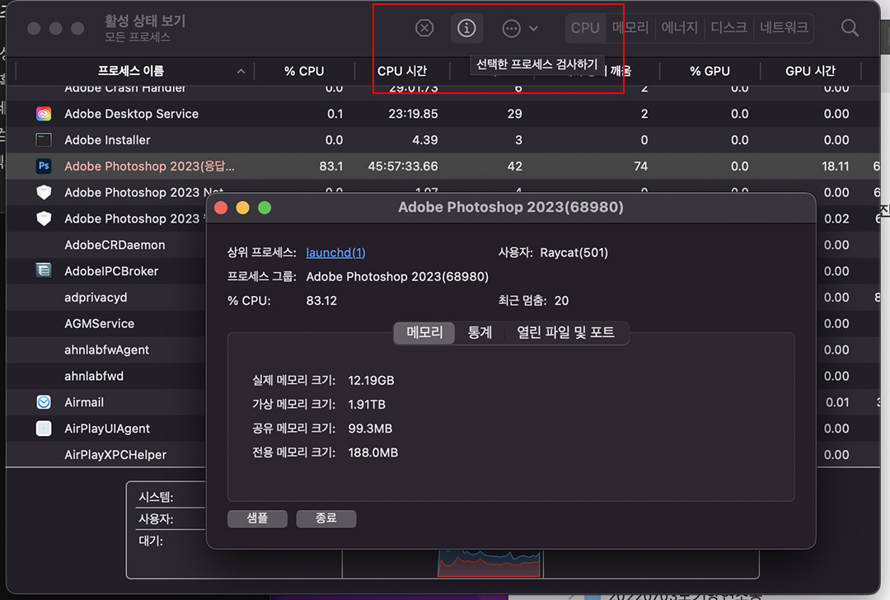890x600 pixels.
Task: Switch to the 디스크 tab
Action: tap(728, 28)
